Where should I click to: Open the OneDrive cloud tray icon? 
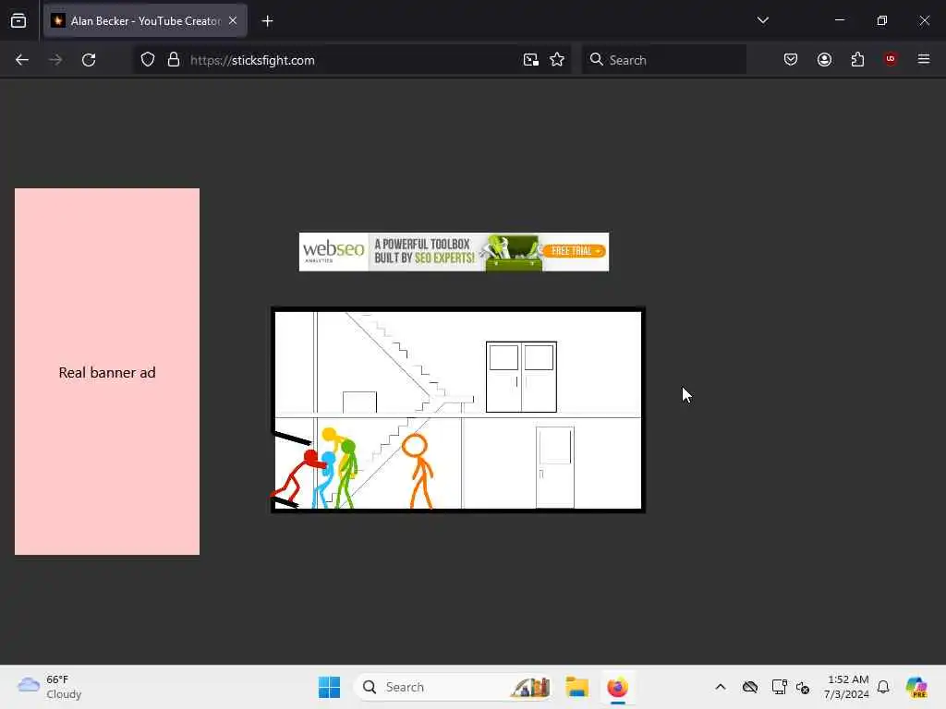tap(750, 687)
